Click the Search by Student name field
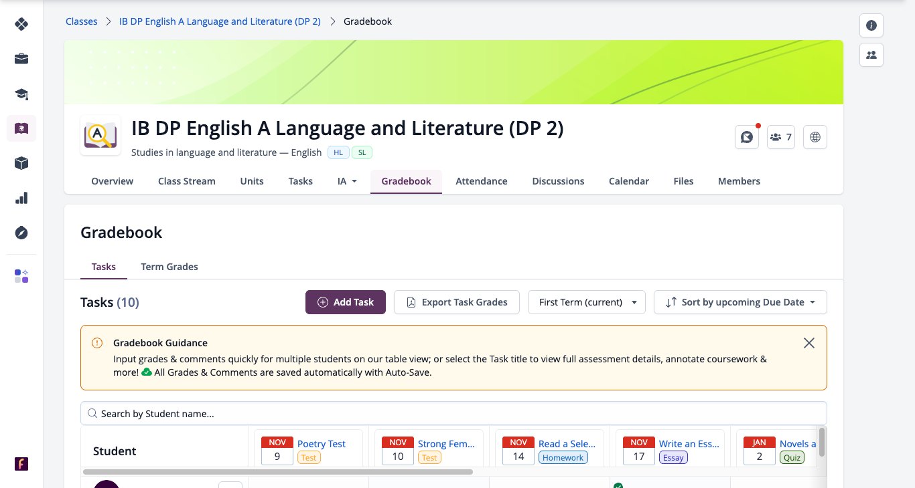Screen dimensions: 915x488 (x=453, y=413)
